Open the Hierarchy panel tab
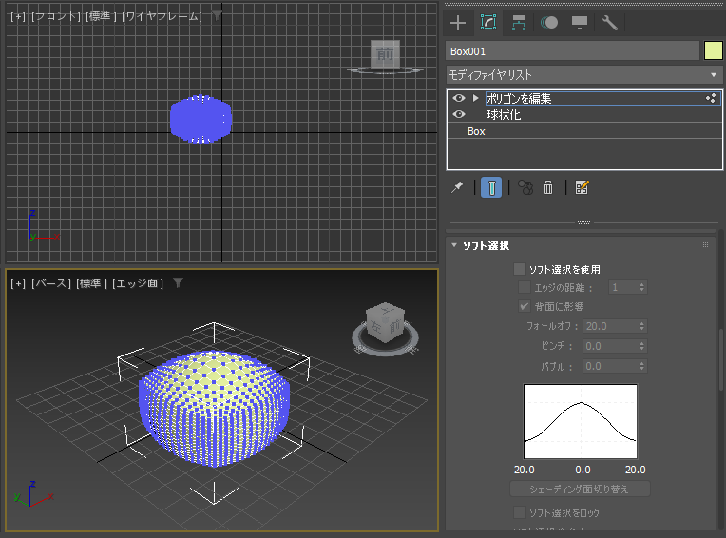The height and width of the screenshot is (538, 726). (519, 23)
